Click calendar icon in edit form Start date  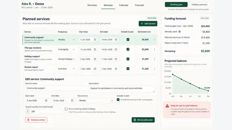pyautogui.click(x=46, y=100)
